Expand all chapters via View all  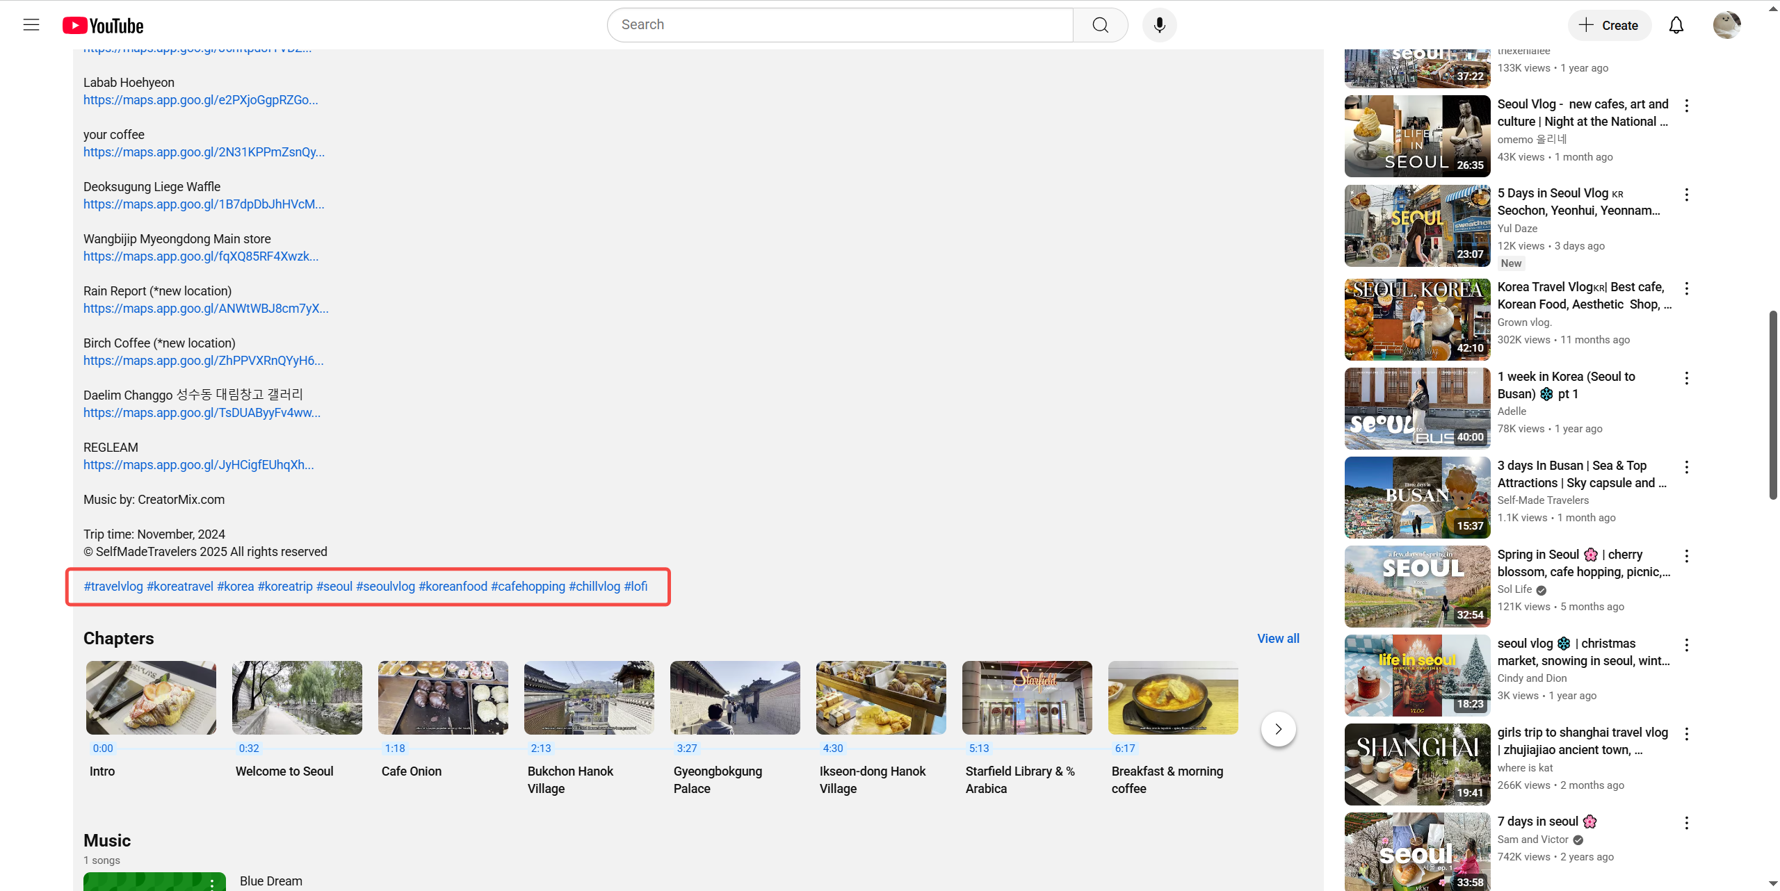coord(1277,638)
